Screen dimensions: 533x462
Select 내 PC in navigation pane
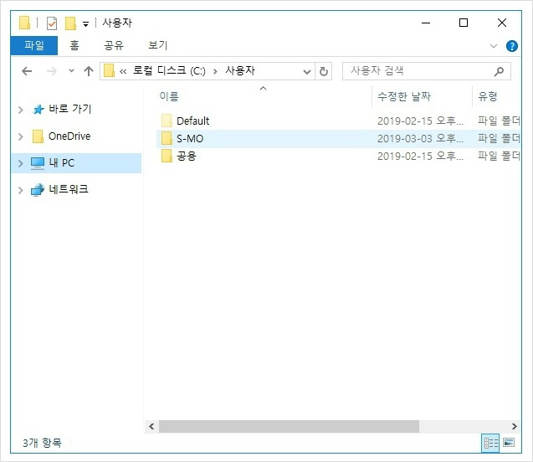coord(62,163)
